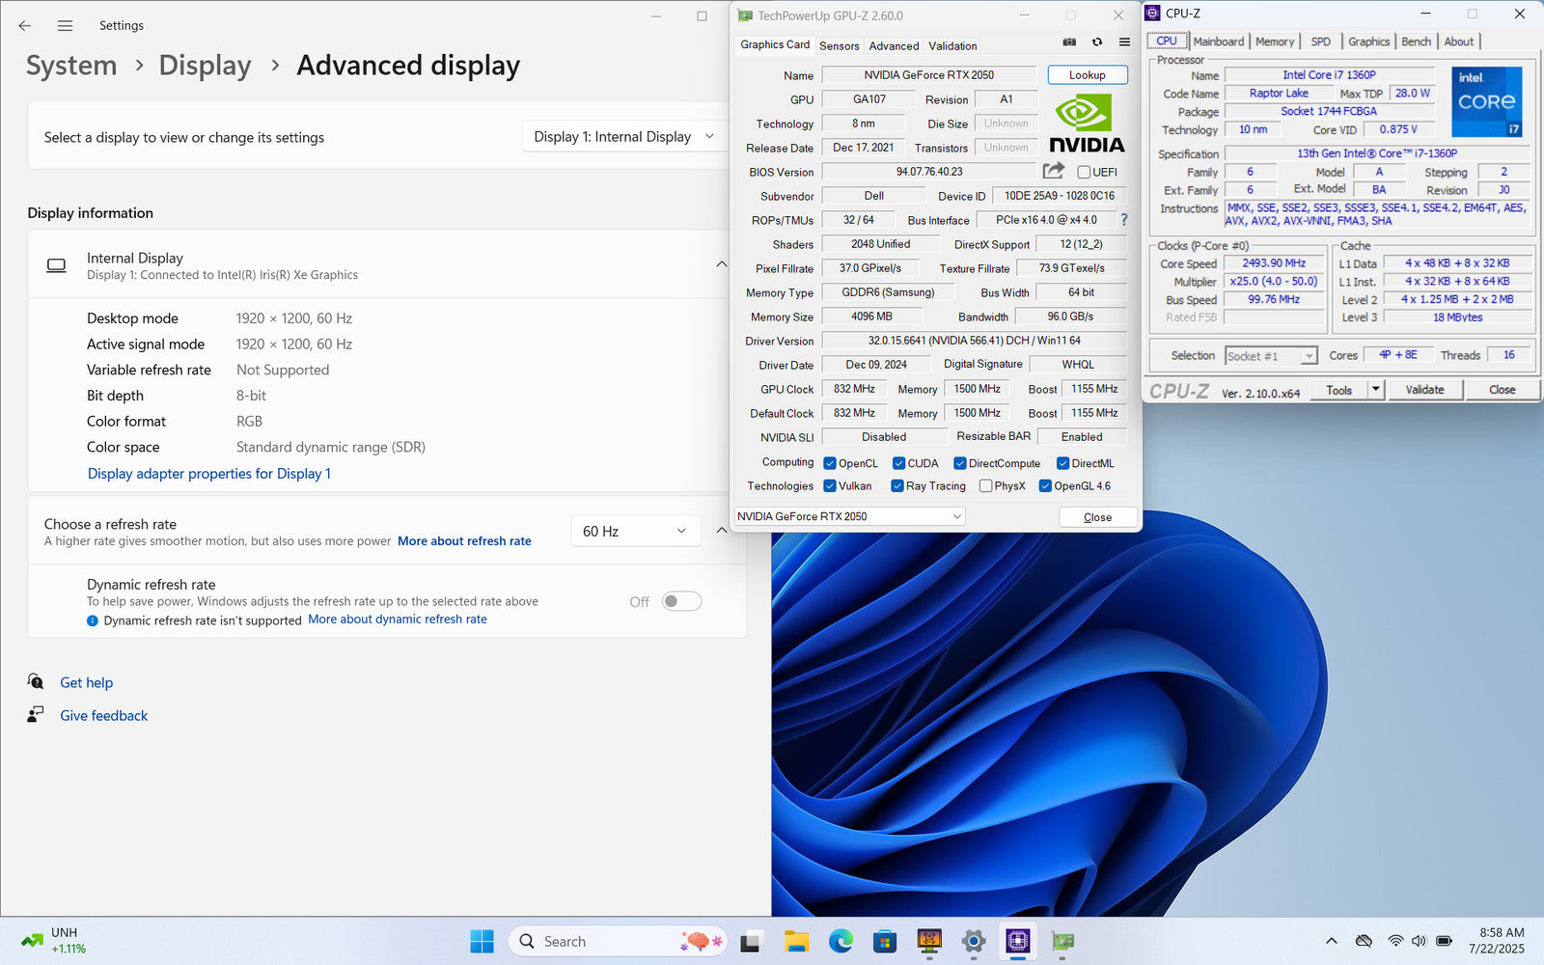1544x965 pixels.
Task: Switch to the Mainboard tab in CPU-Z
Action: tap(1218, 41)
